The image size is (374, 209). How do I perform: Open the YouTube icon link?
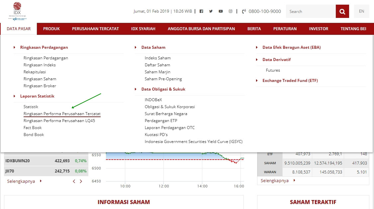(x=221, y=11)
